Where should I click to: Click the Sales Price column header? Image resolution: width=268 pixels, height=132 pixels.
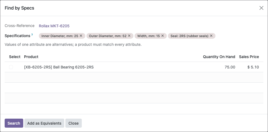pos(249,57)
